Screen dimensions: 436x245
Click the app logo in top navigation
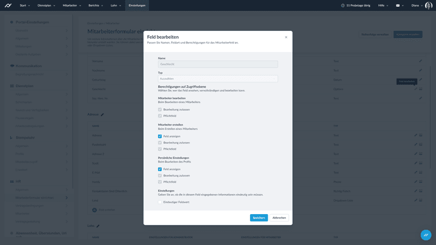coord(9,5)
